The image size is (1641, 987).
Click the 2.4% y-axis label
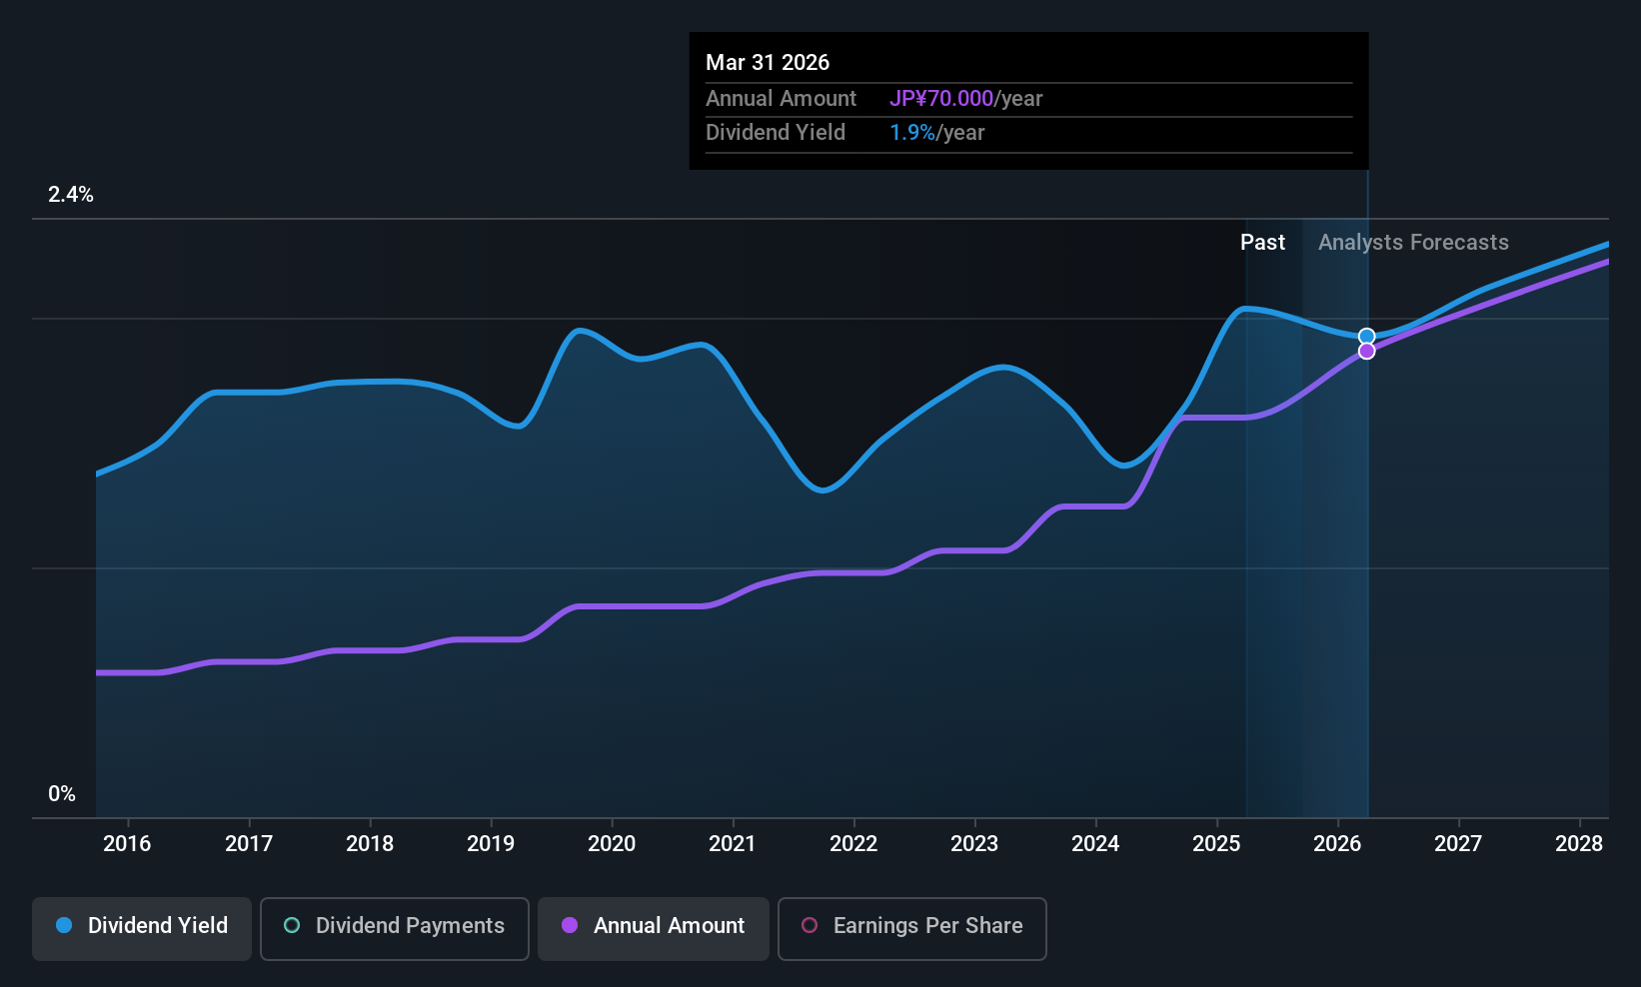(71, 195)
